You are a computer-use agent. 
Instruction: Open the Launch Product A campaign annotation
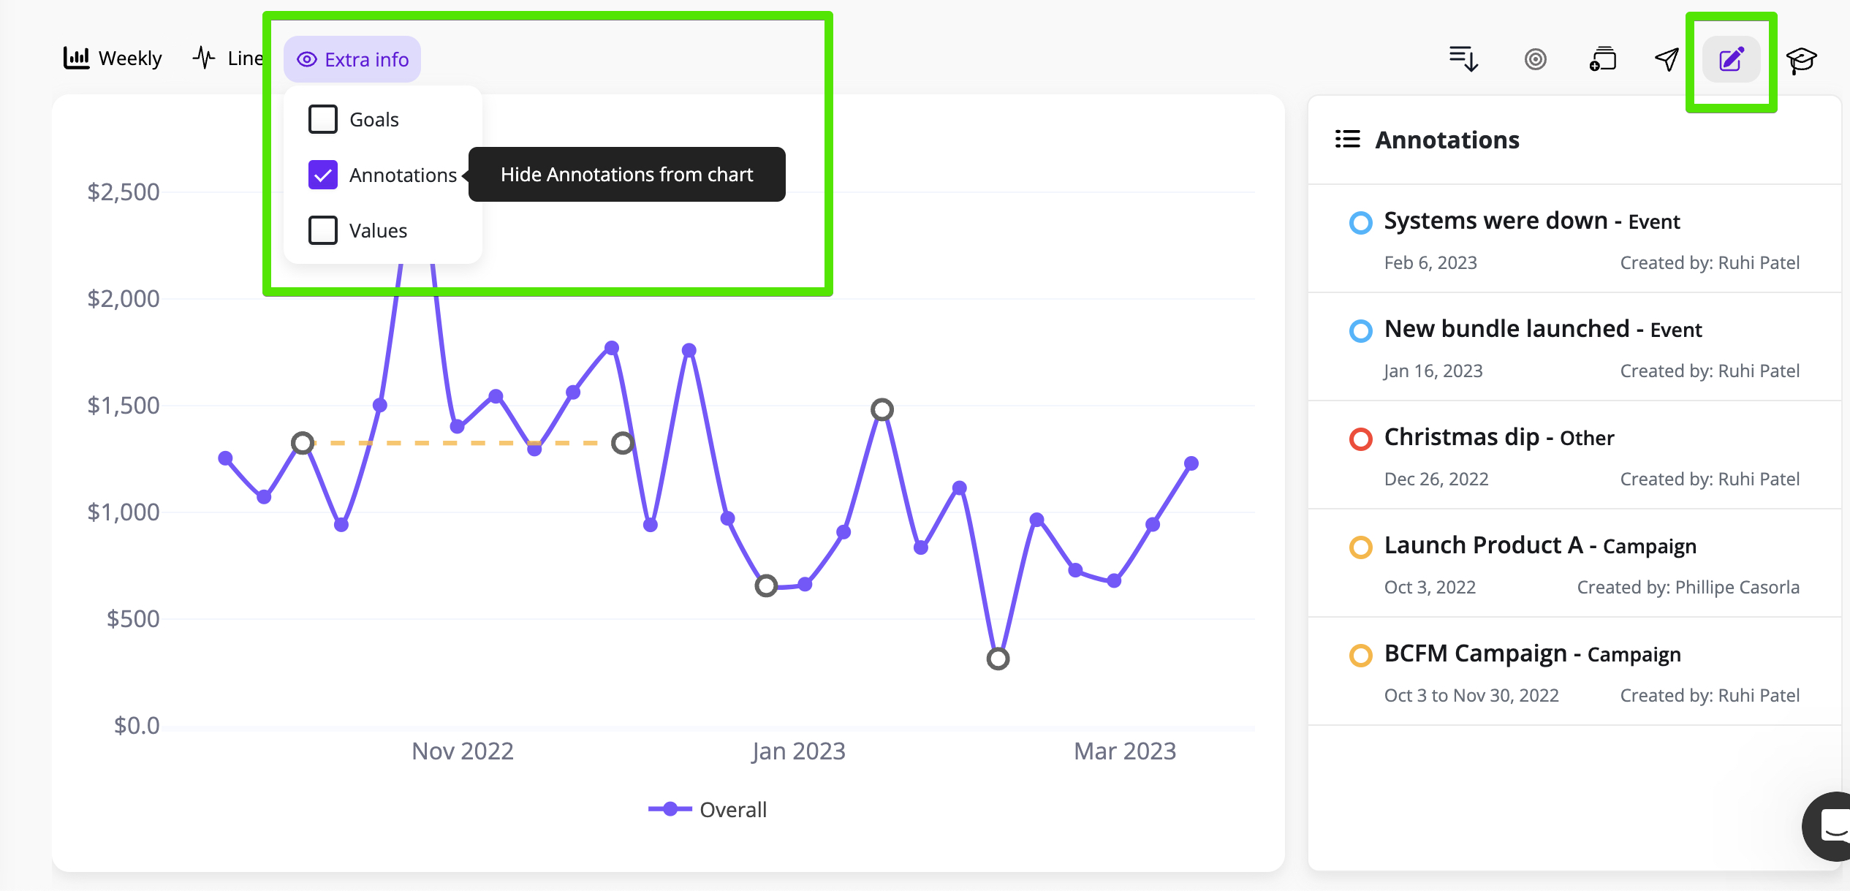coord(1484,545)
